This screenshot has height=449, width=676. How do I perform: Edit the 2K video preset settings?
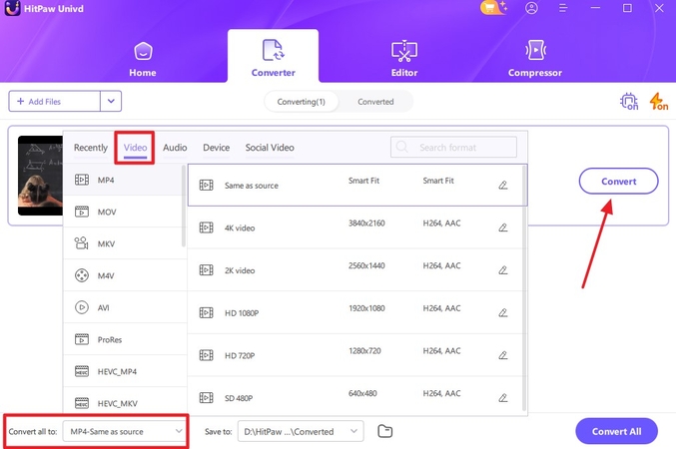pyautogui.click(x=502, y=270)
